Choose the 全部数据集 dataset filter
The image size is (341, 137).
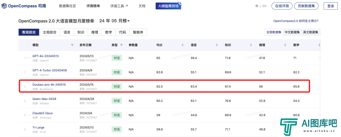[x=274, y=32]
